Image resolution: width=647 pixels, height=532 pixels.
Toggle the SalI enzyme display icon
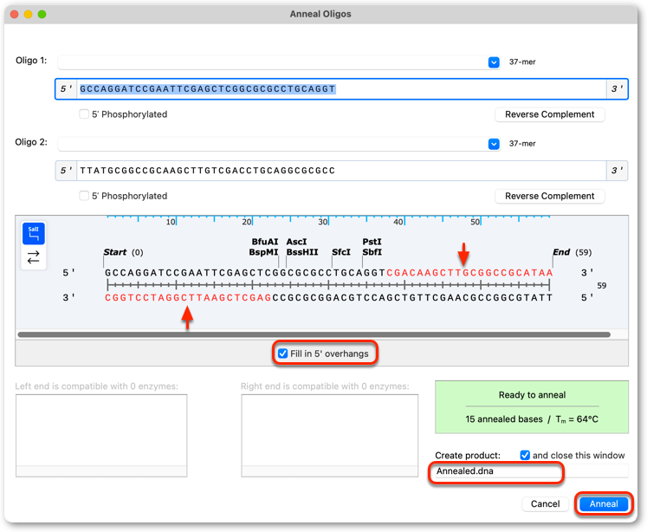click(34, 234)
